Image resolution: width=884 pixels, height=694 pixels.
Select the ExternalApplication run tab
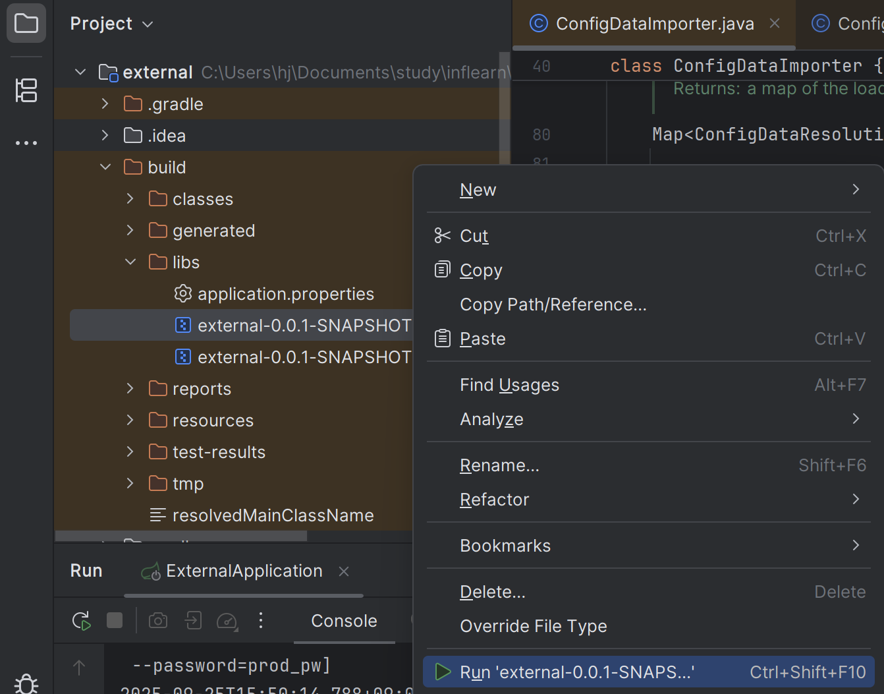(244, 571)
